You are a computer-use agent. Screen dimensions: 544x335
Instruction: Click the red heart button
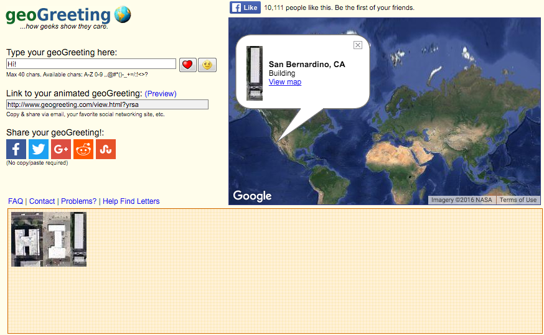click(188, 65)
